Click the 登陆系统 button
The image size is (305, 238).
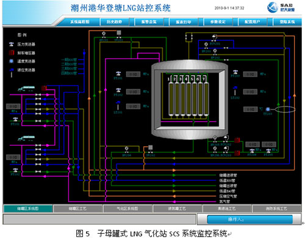(287, 22)
